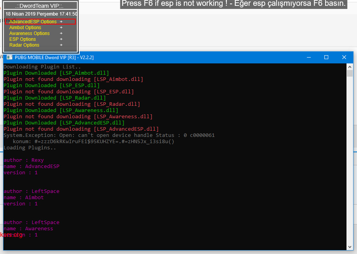Click the 'Press F6 if esp is not working' banner
The height and width of the screenshot is (254, 357).
[x=233, y=4]
